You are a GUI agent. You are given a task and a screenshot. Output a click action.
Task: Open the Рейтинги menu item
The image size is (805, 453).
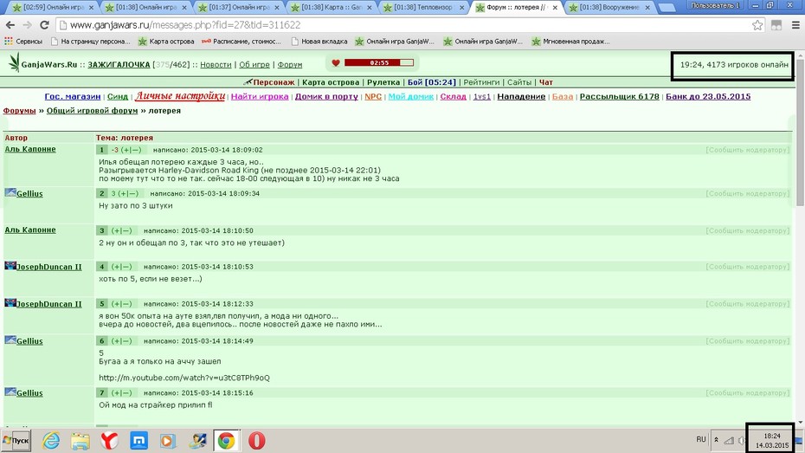click(x=481, y=82)
